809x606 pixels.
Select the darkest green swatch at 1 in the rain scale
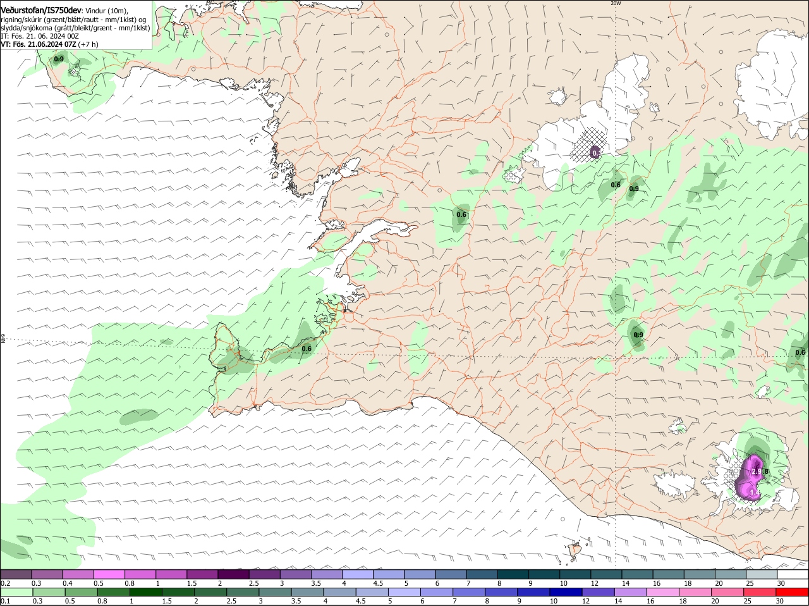click(x=146, y=592)
